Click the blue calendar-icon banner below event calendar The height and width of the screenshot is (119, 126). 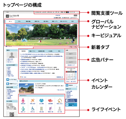pos(71,85)
